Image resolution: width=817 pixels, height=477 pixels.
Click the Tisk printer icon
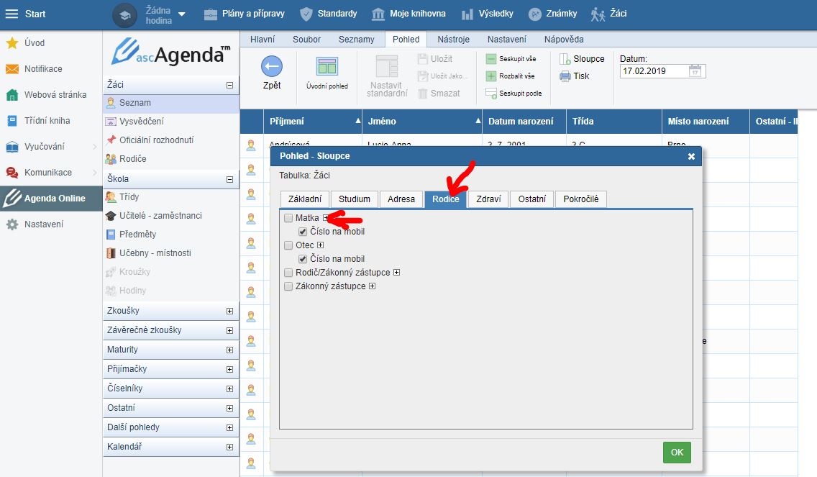pos(565,76)
